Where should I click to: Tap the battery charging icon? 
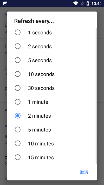(88, 4)
